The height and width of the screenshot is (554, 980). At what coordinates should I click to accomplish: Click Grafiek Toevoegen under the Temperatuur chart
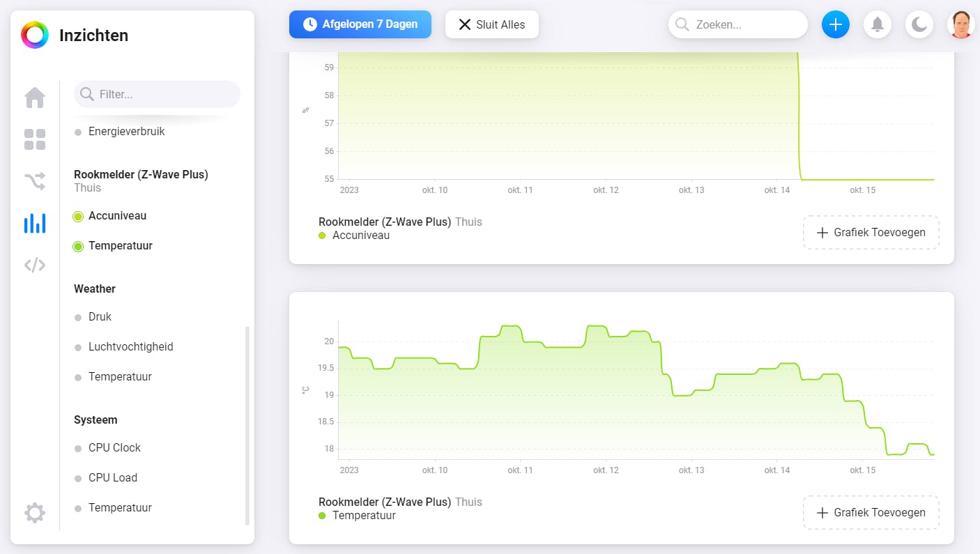pyautogui.click(x=871, y=513)
